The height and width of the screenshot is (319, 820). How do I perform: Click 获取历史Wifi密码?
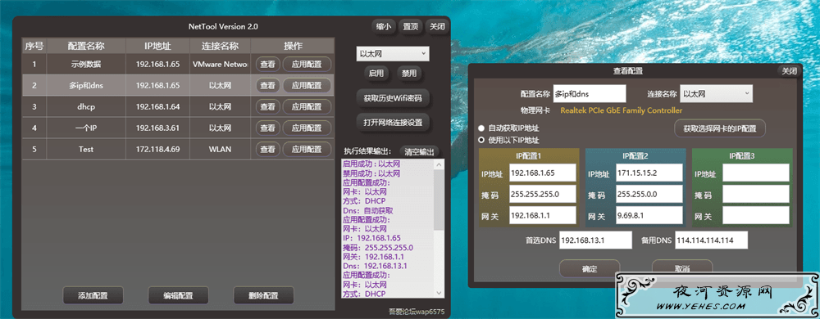393,97
